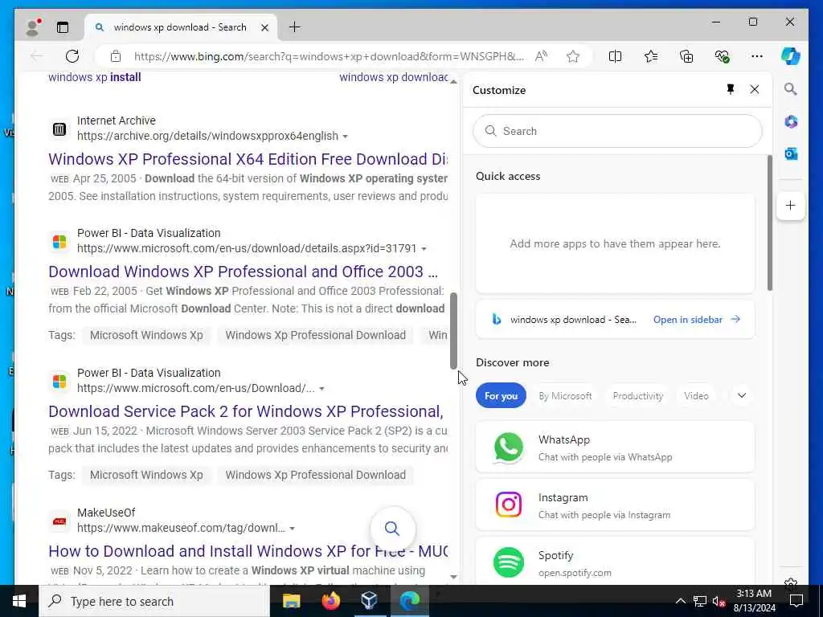
Task: Open the sidebar Search icon
Action: [x=791, y=89]
